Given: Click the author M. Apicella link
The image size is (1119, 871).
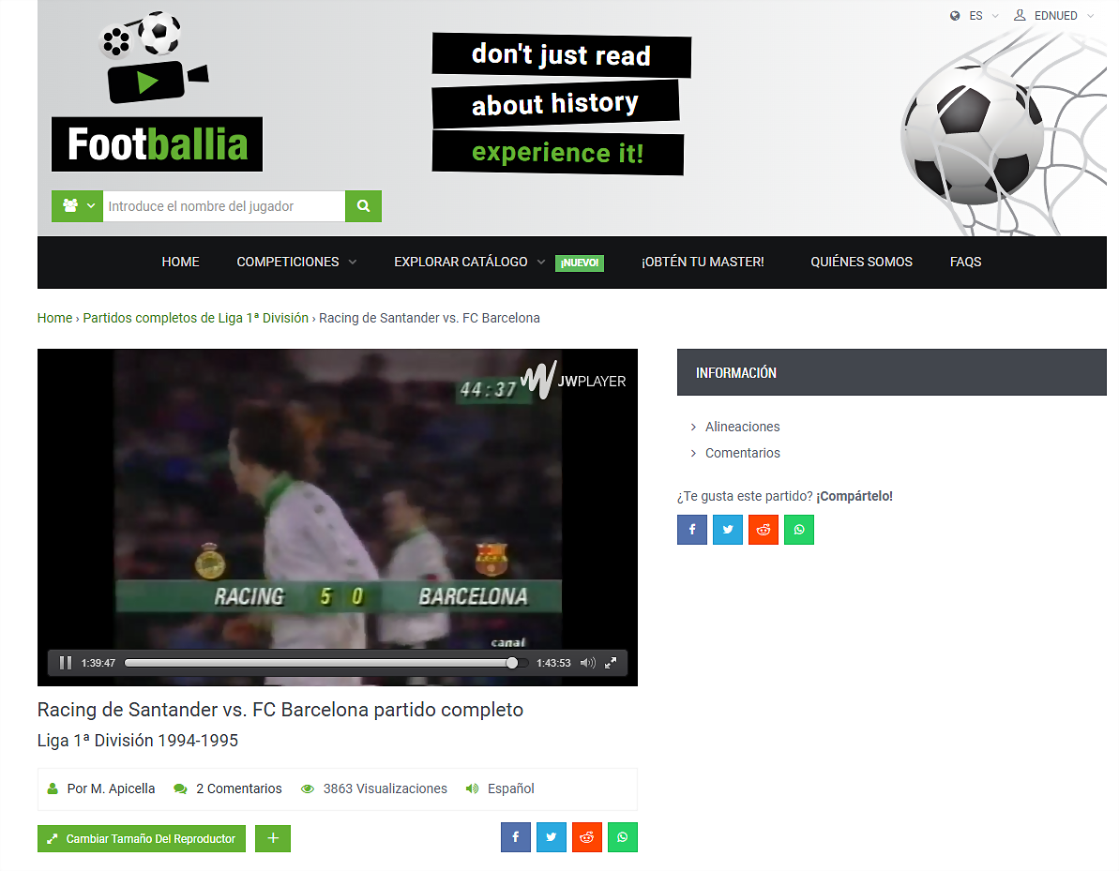Looking at the screenshot, I should [x=112, y=789].
